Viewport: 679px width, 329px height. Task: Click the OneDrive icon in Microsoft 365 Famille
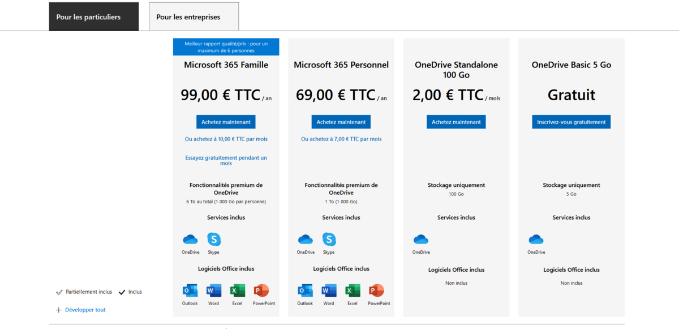click(x=190, y=239)
